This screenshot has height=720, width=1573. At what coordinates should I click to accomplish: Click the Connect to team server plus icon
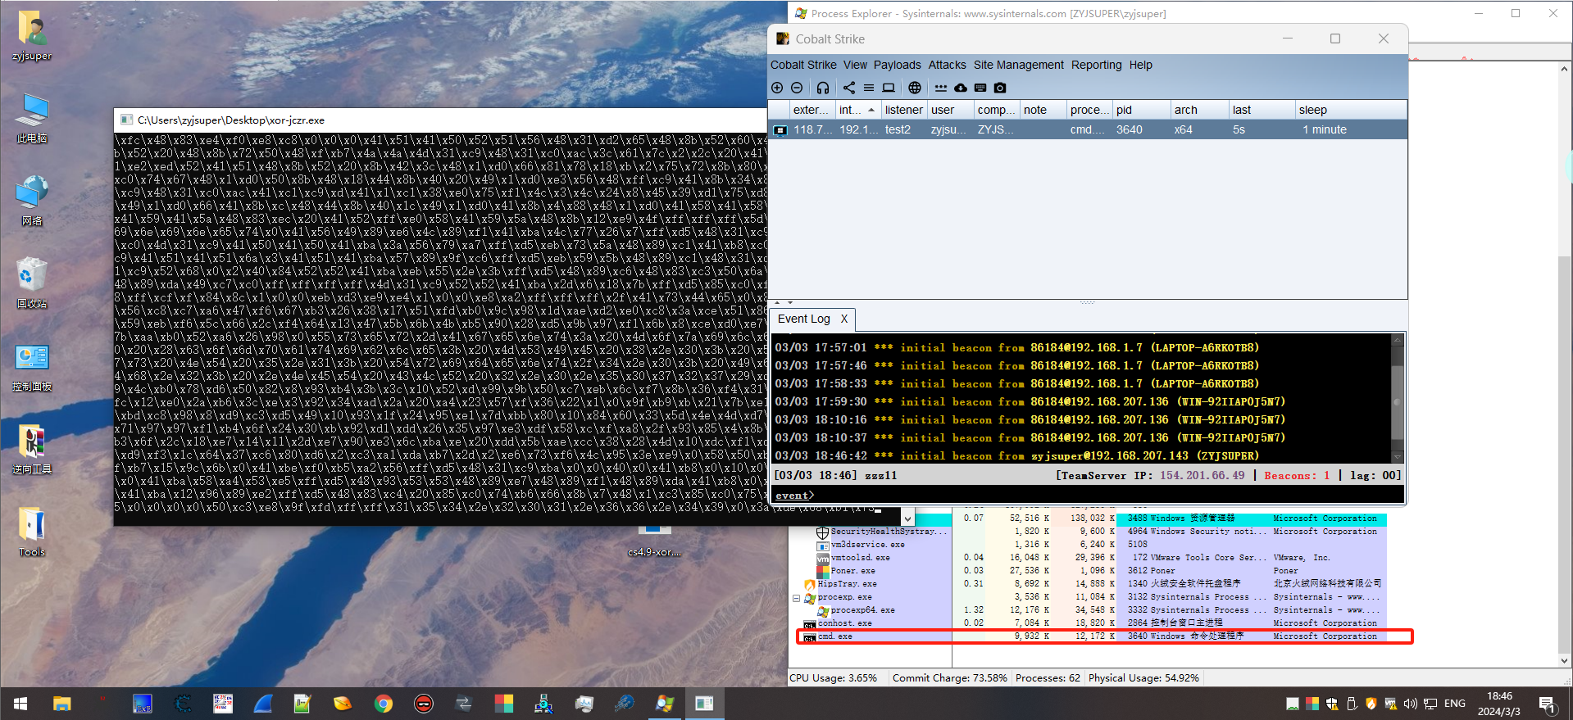777,88
